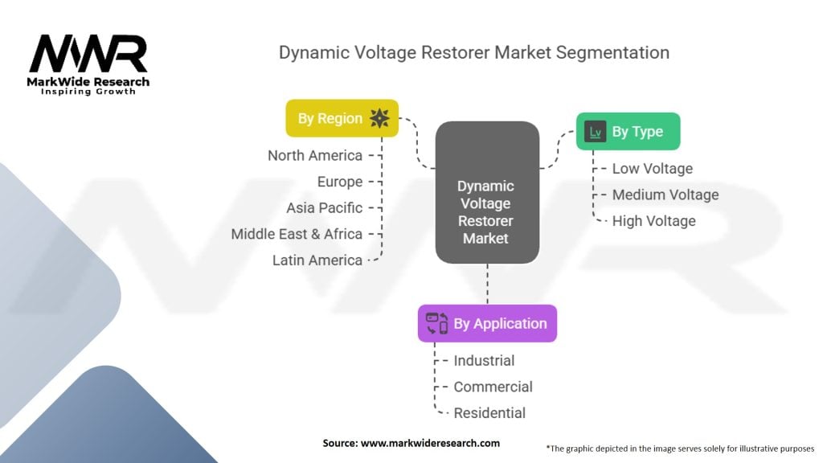Click the Low Voltage type item

(652, 169)
